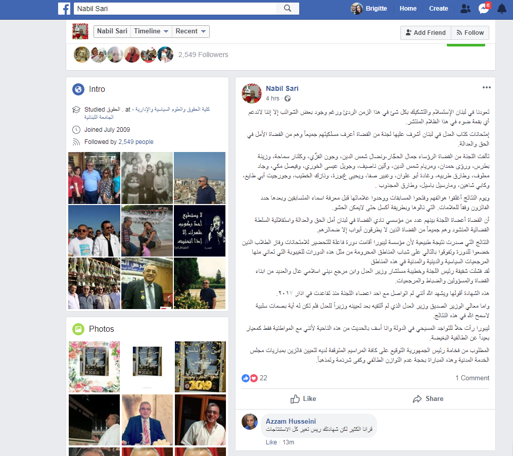Open the friend requests icon
Viewport: 513px width, 456px height.
(465, 9)
